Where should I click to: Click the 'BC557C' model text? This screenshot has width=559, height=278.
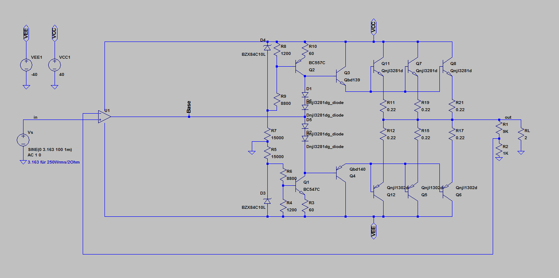click(x=317, y=62)
